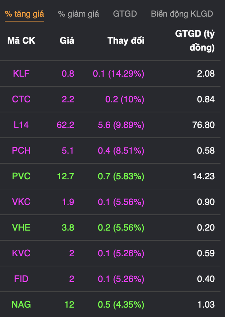225x317 pixels.
Task: Click the L14 price 62.2
Action: click(x=66, y=125)
